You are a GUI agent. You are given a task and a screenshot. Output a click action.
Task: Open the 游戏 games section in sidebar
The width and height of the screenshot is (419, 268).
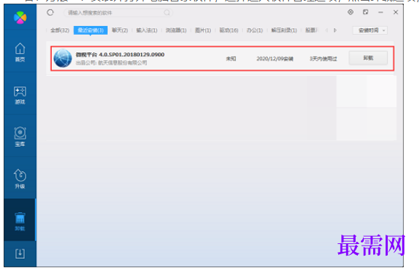pos(20,95)
